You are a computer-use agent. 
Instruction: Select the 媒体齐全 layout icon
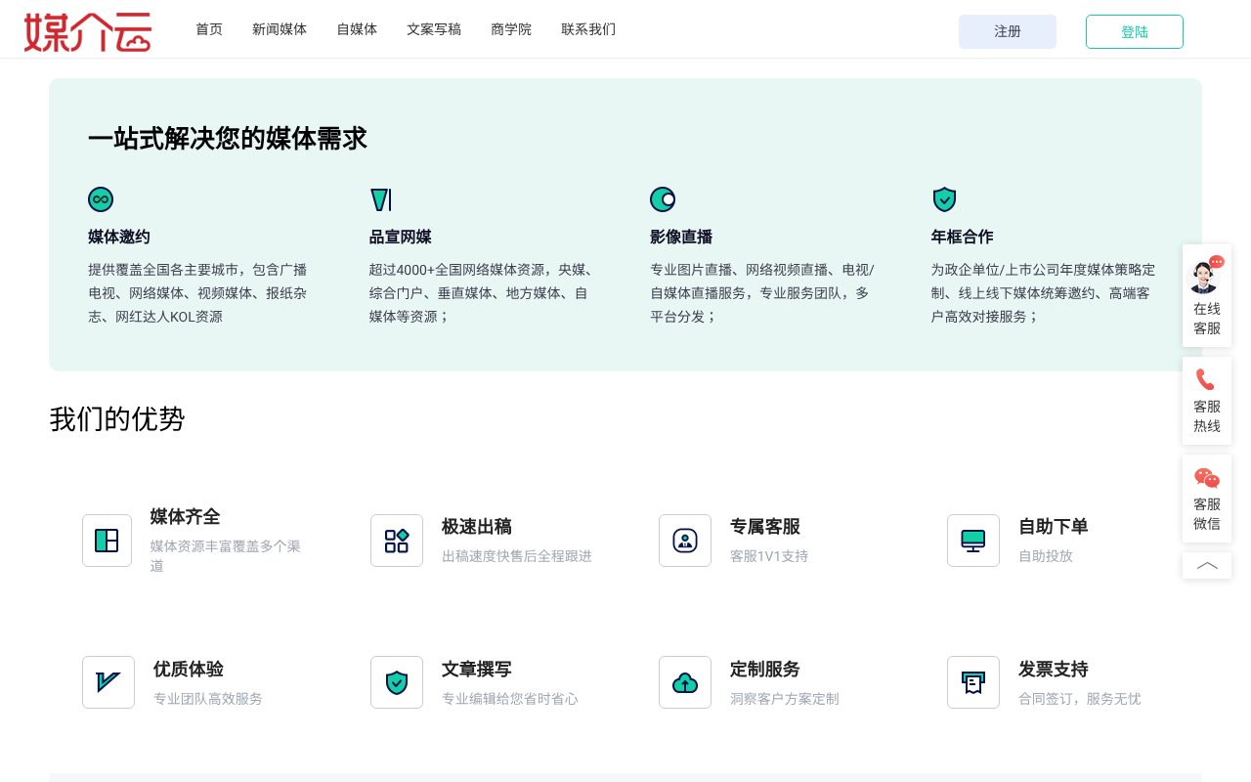click(107, 541)
